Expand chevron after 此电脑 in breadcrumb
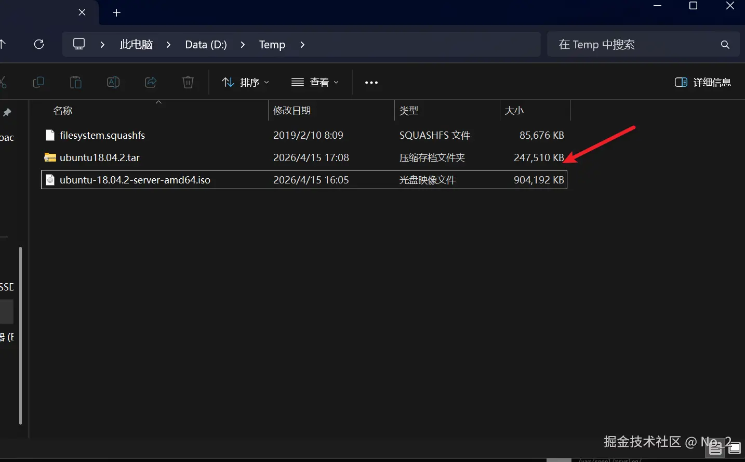 pyautogui.click(x=168, y=45)
